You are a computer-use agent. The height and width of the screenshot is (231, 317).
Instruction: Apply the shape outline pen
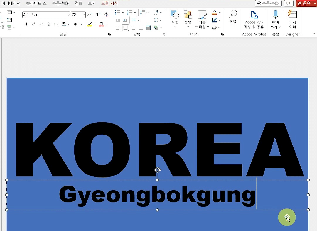[x=214, y=20]
